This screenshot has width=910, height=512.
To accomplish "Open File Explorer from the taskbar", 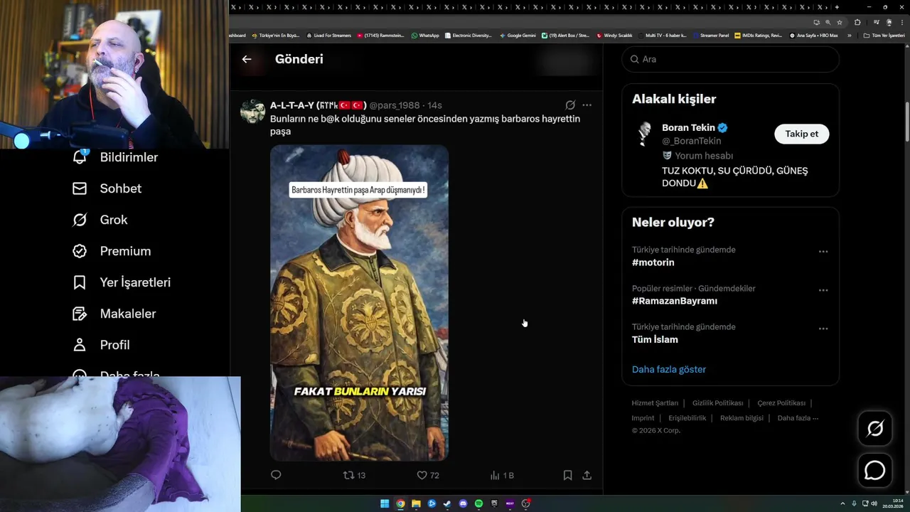I will coord(416,503).
